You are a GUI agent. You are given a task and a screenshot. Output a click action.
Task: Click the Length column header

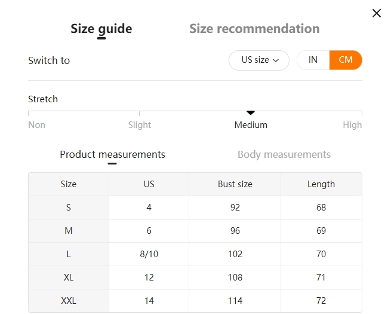pos(321,184)
